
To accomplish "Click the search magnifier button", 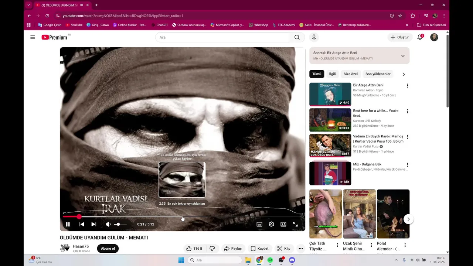I will tap(297, 37).
